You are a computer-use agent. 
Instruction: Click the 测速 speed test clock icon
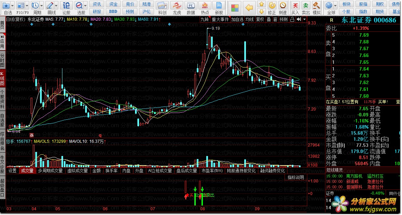pos(283,5)
